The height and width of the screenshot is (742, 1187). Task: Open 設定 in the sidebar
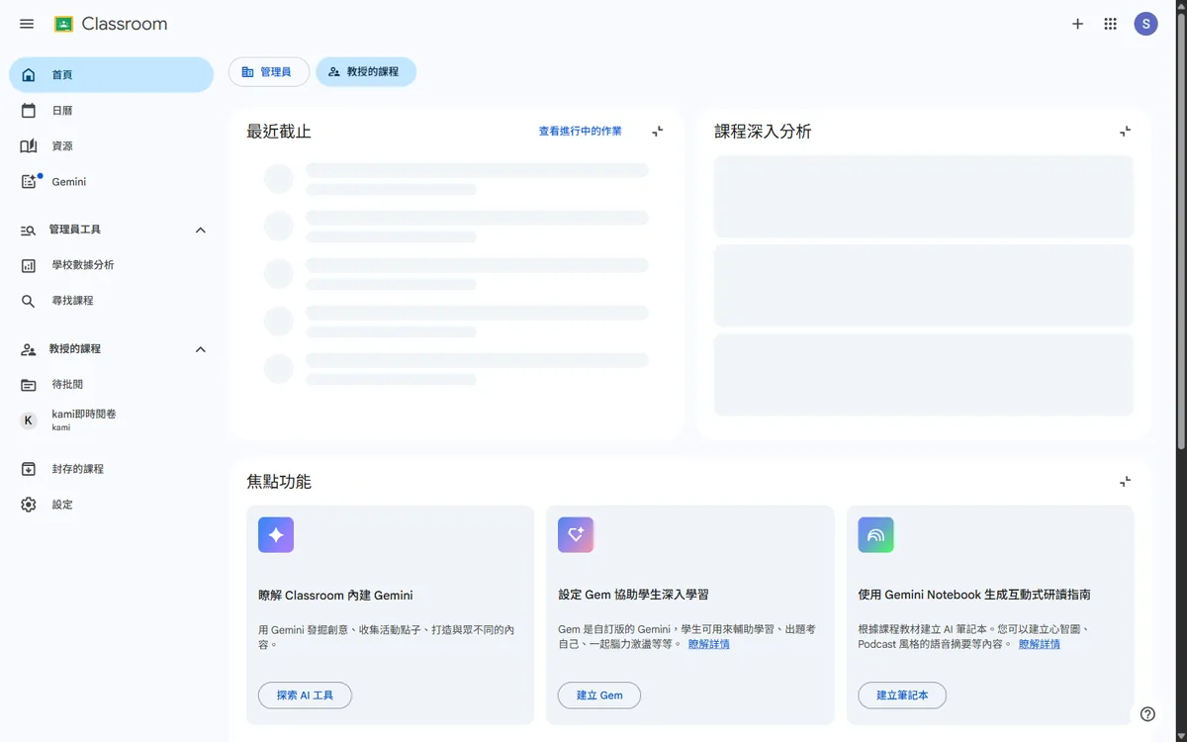111,505
